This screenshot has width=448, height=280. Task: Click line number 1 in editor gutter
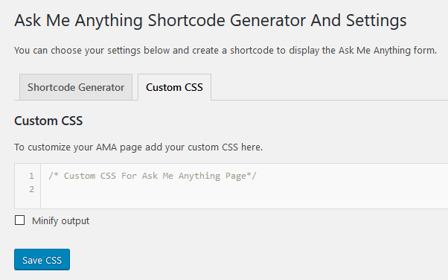[x=31, y=176]
